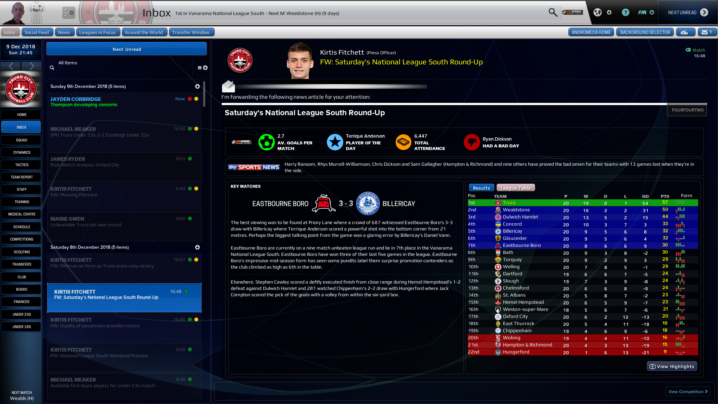Click the average goals football icon
Screen dimensions: 718x404
[266, 142]
